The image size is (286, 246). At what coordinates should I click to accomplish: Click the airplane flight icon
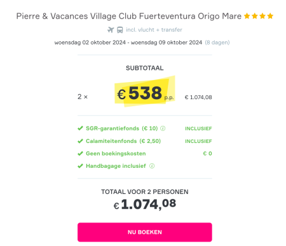point(111,30)
